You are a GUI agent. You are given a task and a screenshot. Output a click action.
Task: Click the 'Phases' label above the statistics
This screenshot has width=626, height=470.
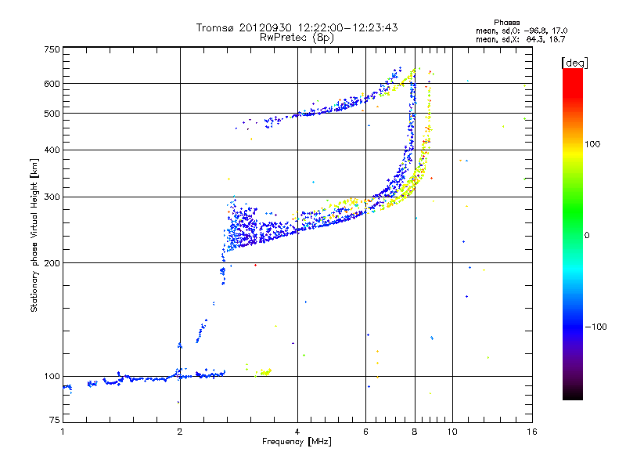coord(506,23)
